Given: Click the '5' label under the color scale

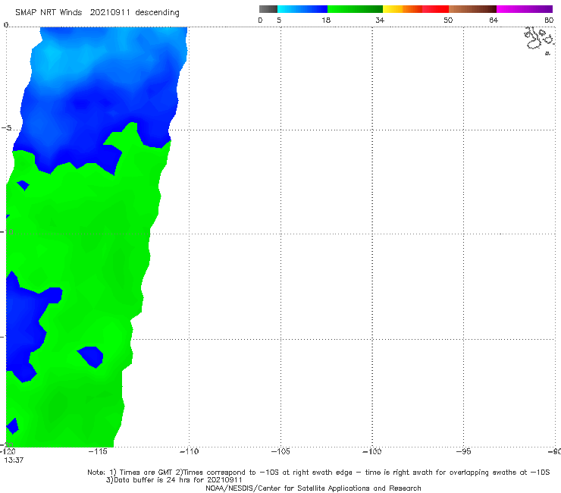Looking at the screenshot, I should [x=279, y=20].
